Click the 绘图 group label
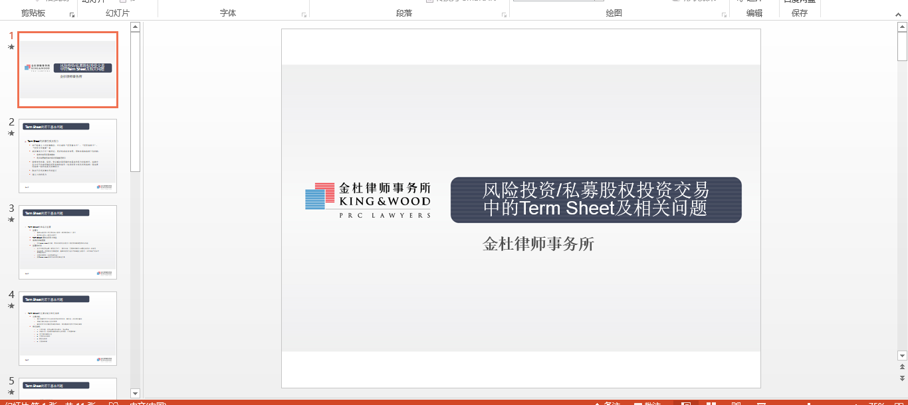This screenshot has width=908, height=405. point(614,13)
